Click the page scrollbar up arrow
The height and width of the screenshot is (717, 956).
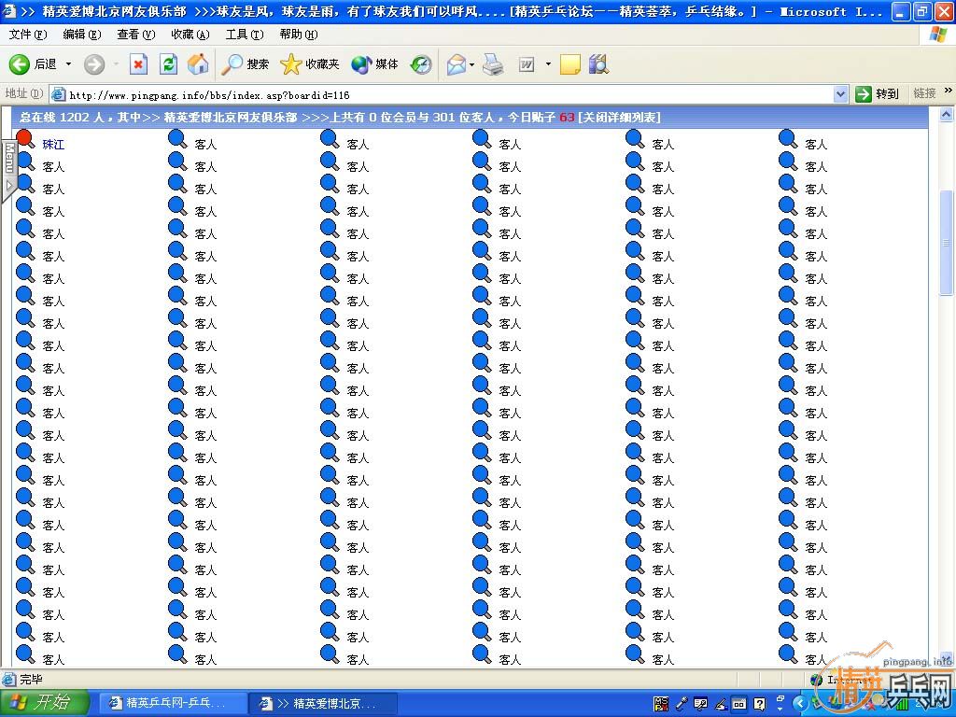(946, 114)
